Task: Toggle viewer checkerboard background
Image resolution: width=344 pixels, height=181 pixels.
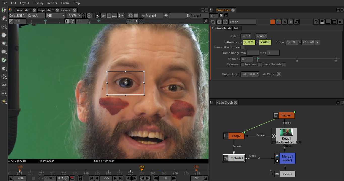Action: pos(142,21)
